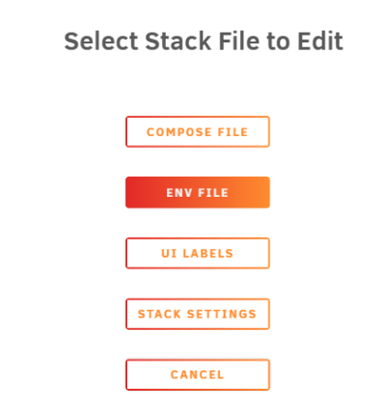The image size is (384, 410).
Task: Click the button below ENV FILE
Action: (198, 253)
